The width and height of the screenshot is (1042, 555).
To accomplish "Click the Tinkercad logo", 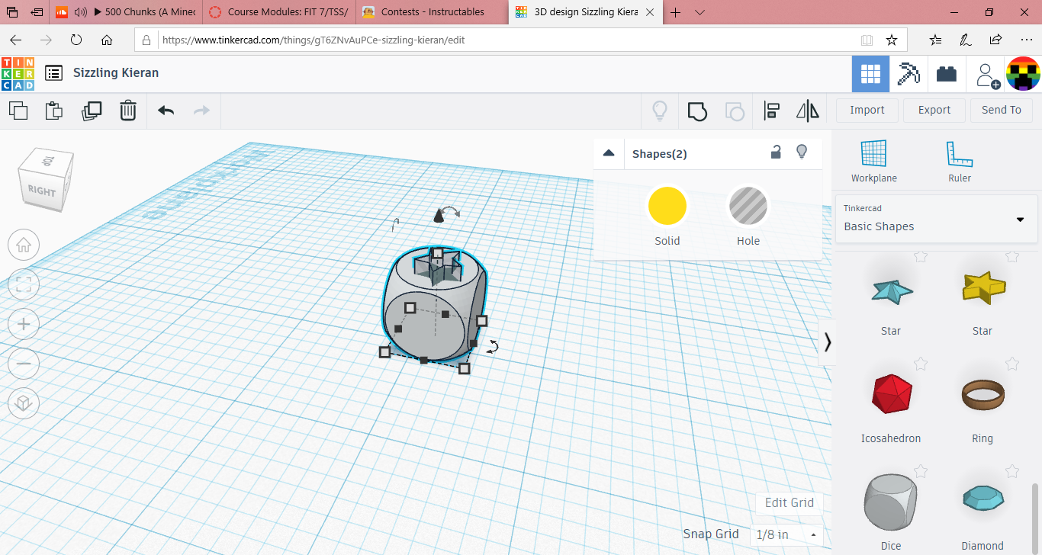I will 18,74.
